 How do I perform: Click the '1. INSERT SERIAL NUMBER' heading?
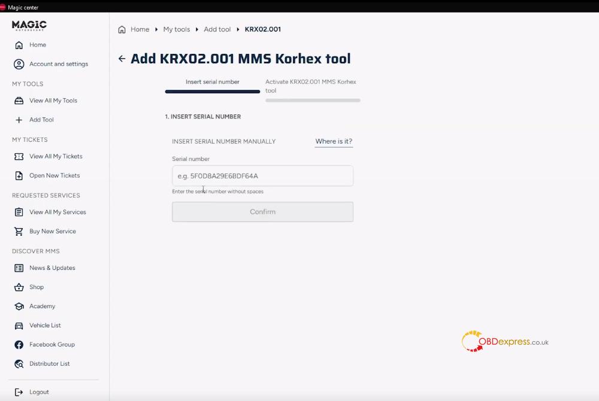tap(203, 116)
